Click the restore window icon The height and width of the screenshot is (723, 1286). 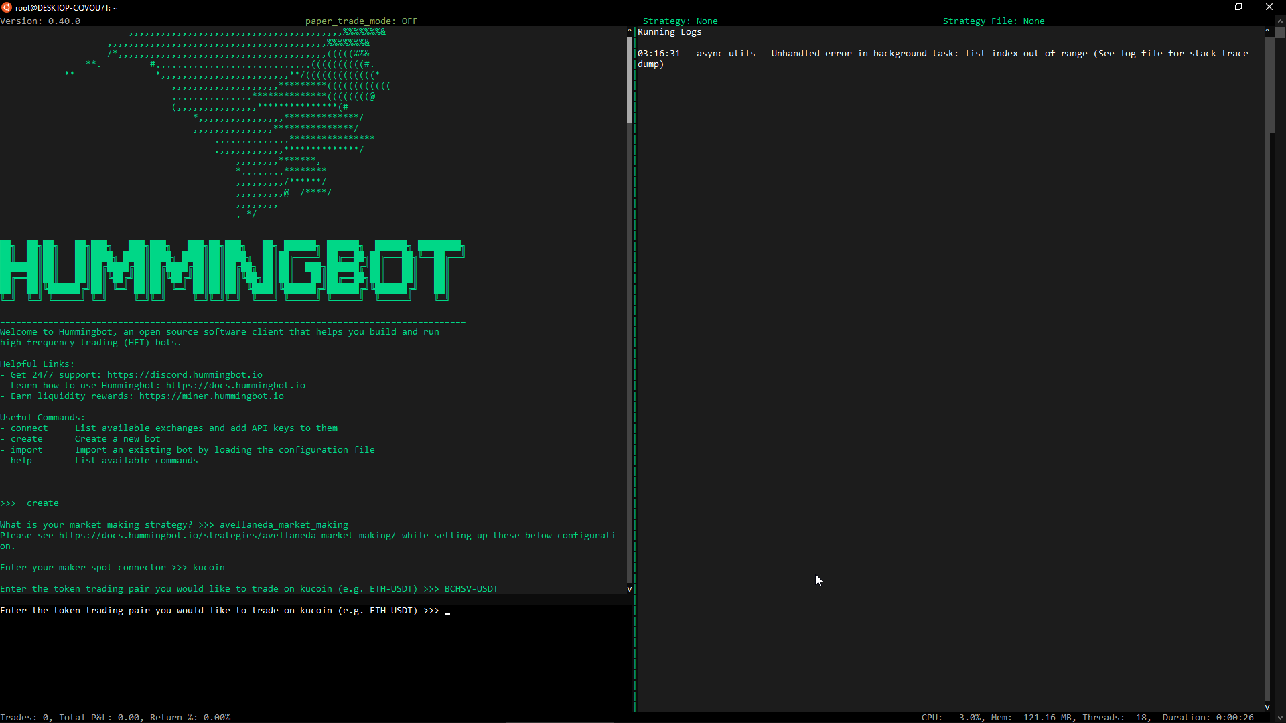(1238, 7)
